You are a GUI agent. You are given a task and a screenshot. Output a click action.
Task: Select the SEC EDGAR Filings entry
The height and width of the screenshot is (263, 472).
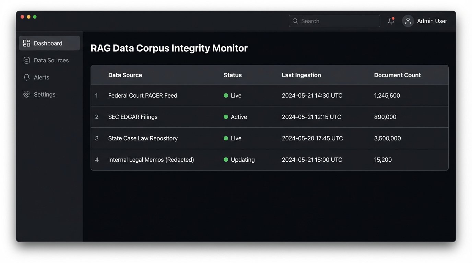133,117
